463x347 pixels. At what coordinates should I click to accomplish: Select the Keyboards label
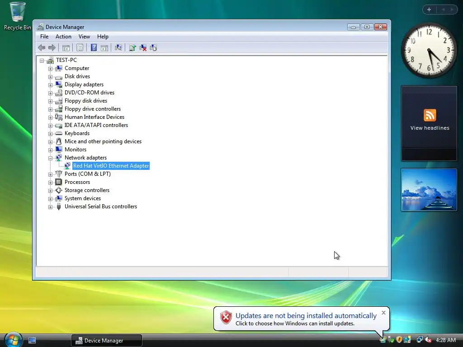click(77, 133)
